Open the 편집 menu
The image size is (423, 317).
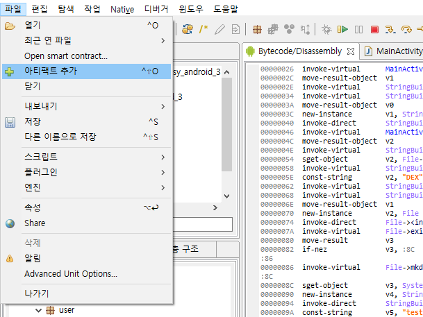click(40, 9)
